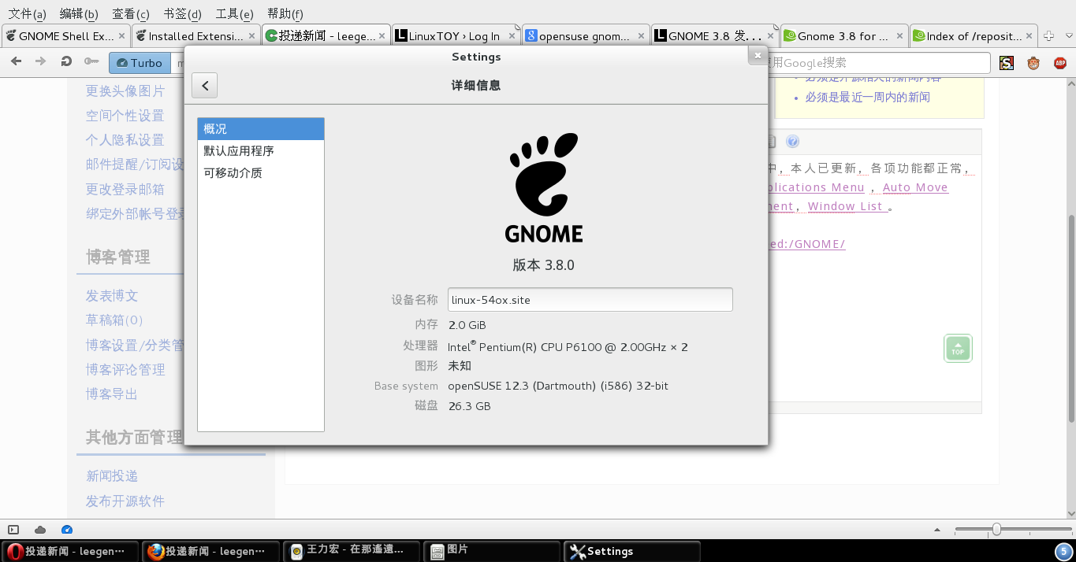Click the notification count 5 badge

[1063, 552]
